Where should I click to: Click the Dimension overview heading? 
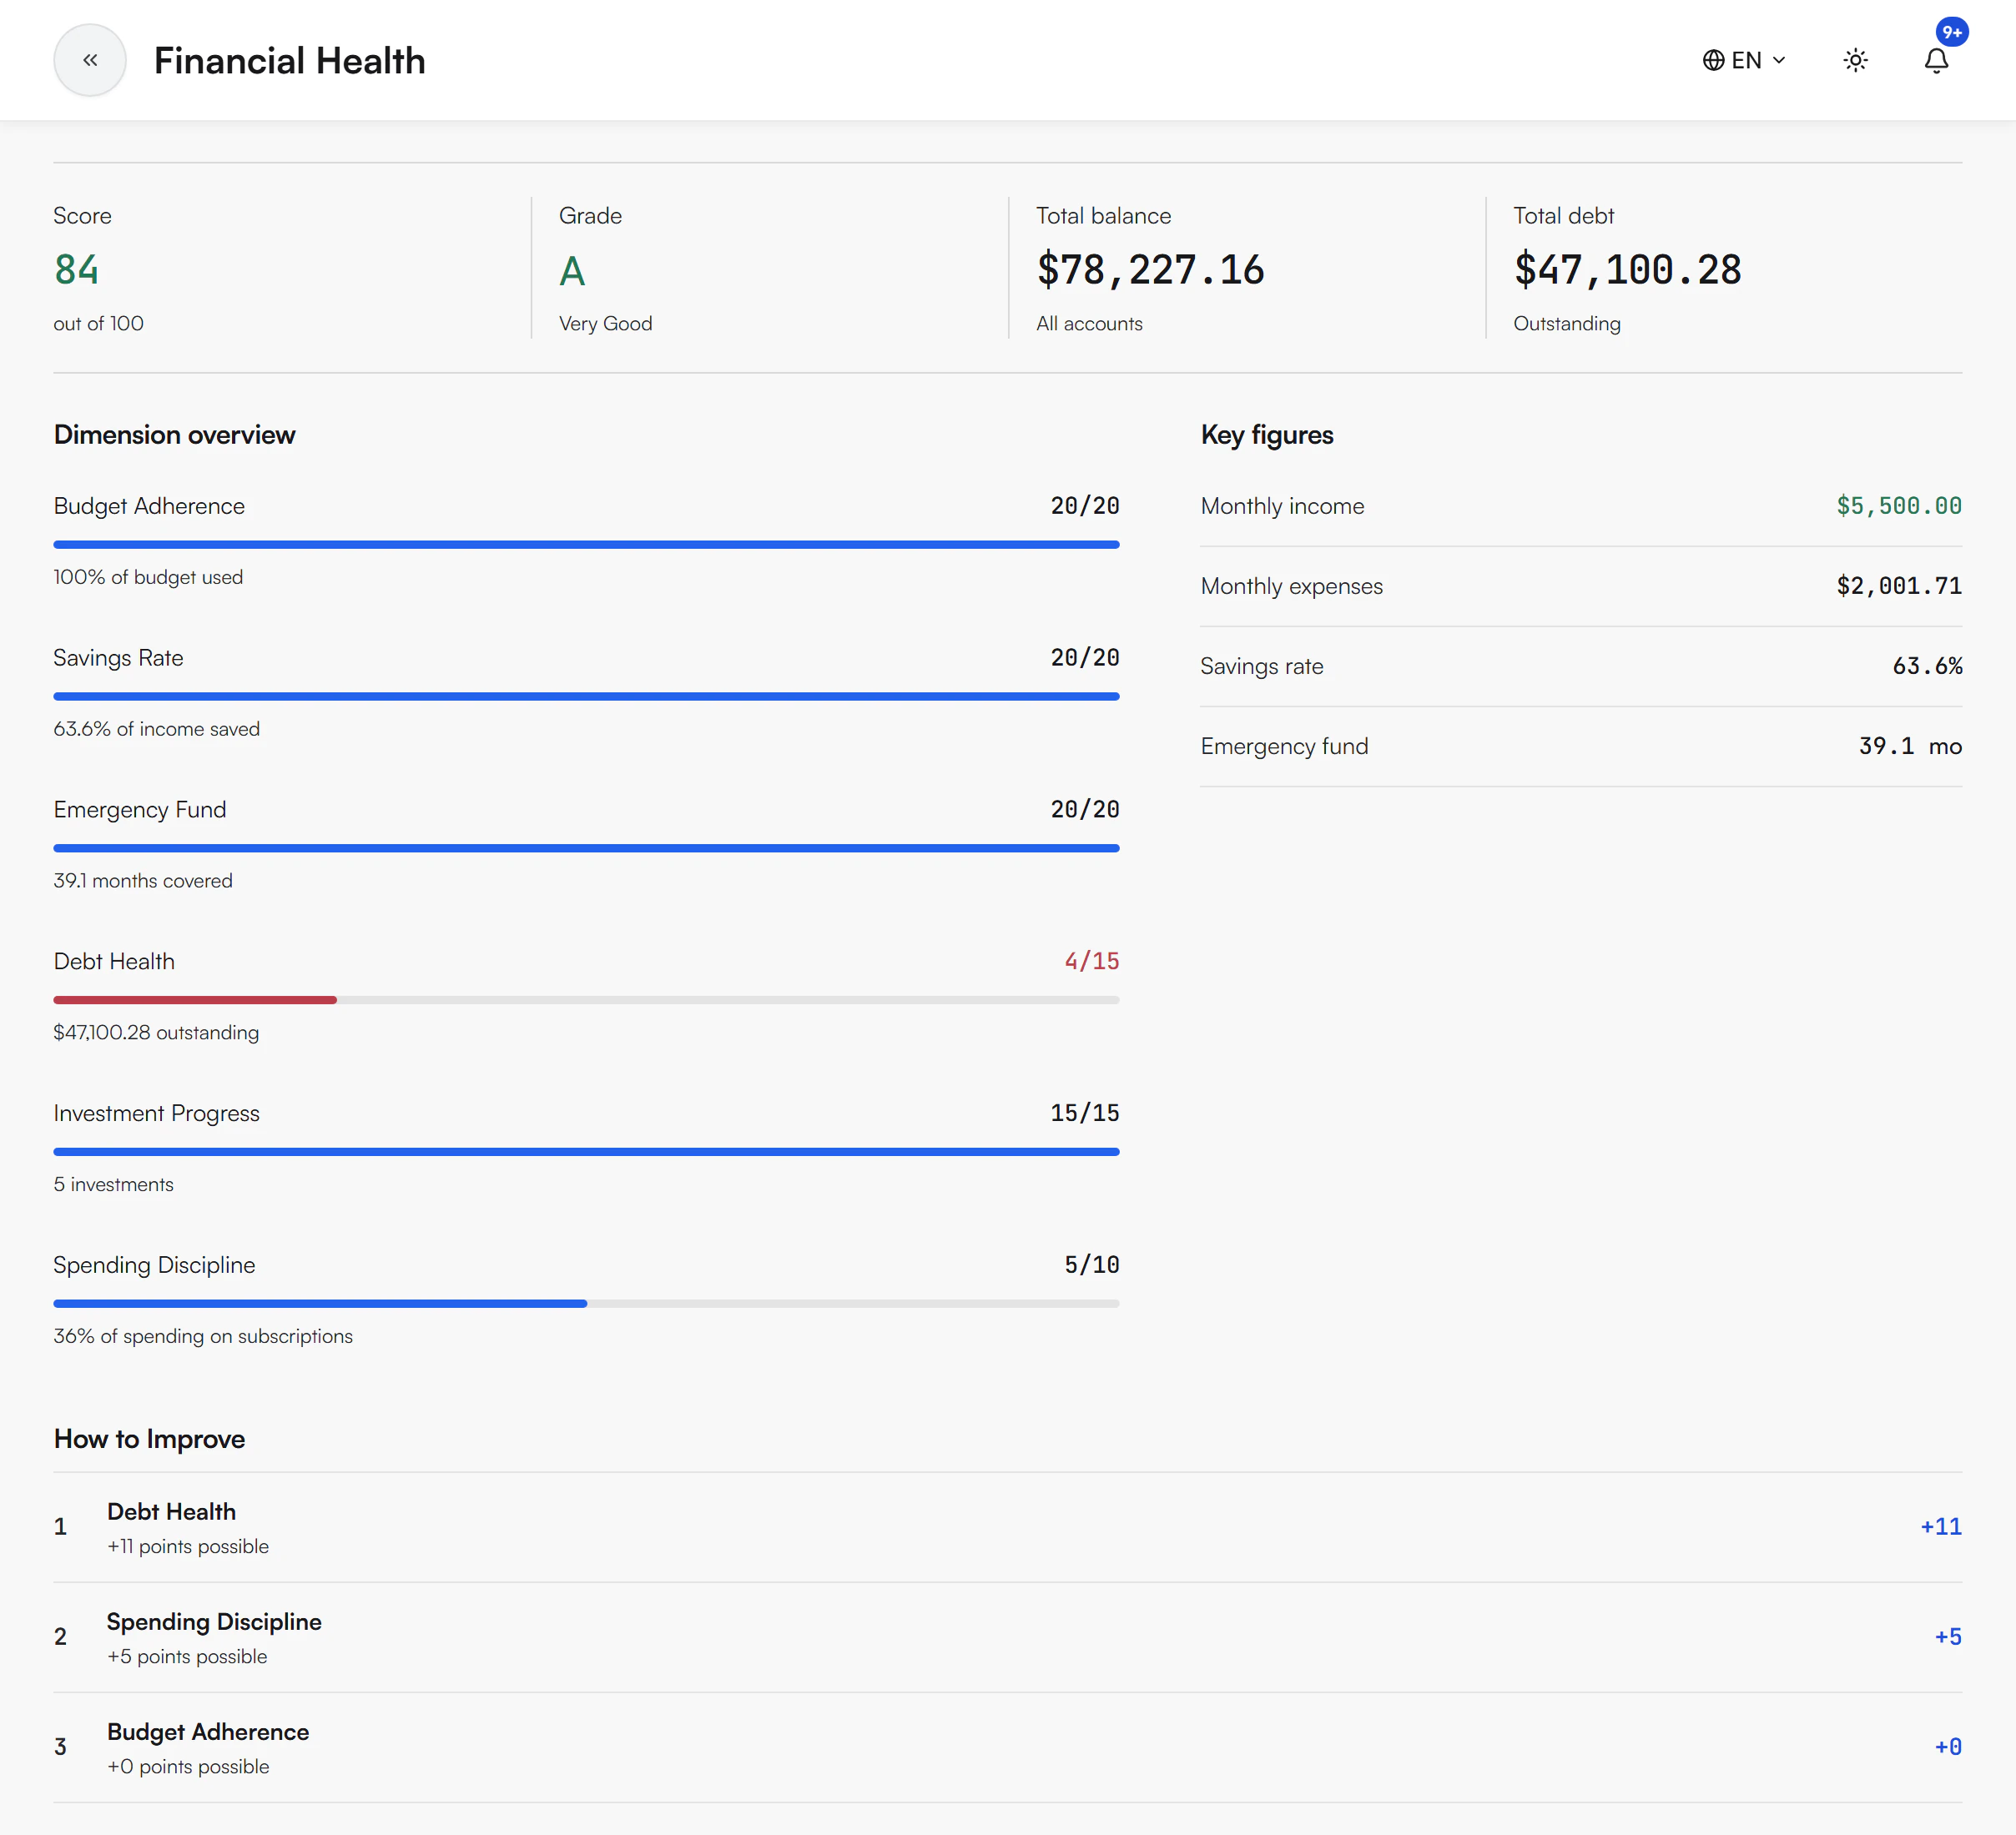(175, 435)
